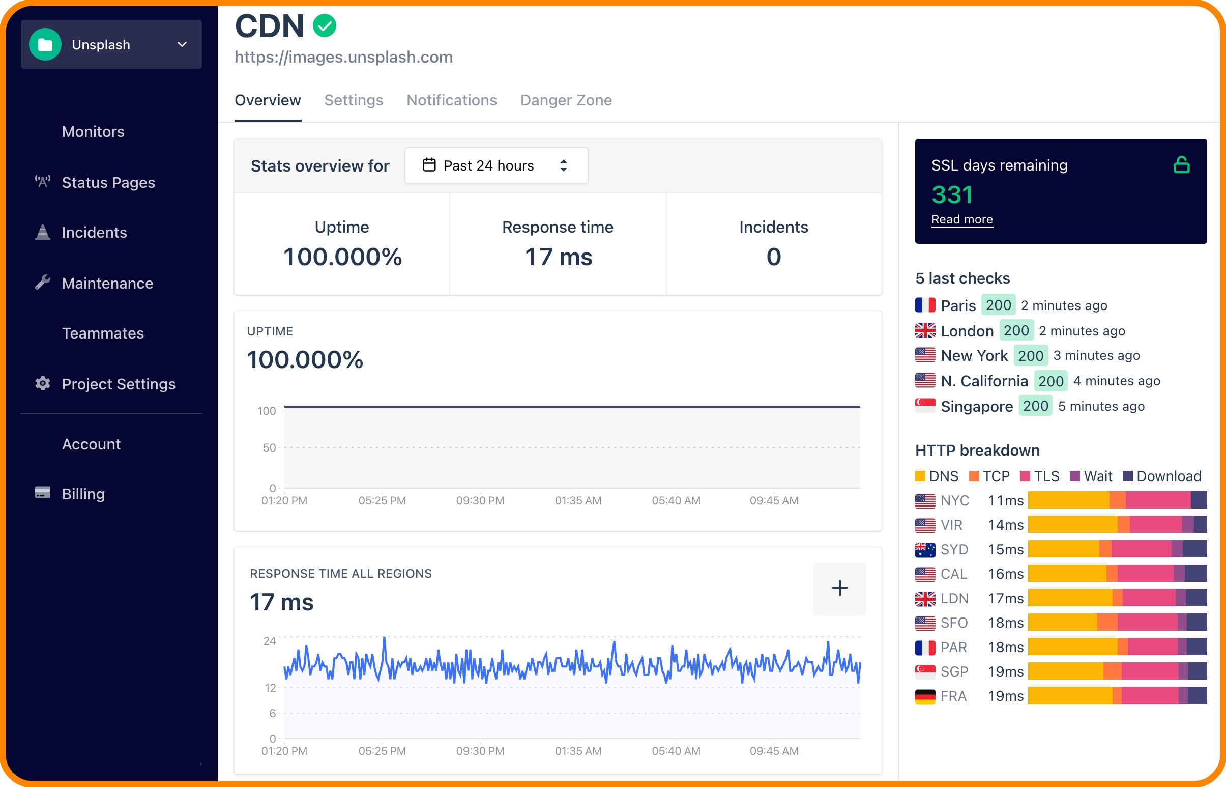Switch to the Settings tab
Screen dimensions: 1226x787
click(354, 100)
